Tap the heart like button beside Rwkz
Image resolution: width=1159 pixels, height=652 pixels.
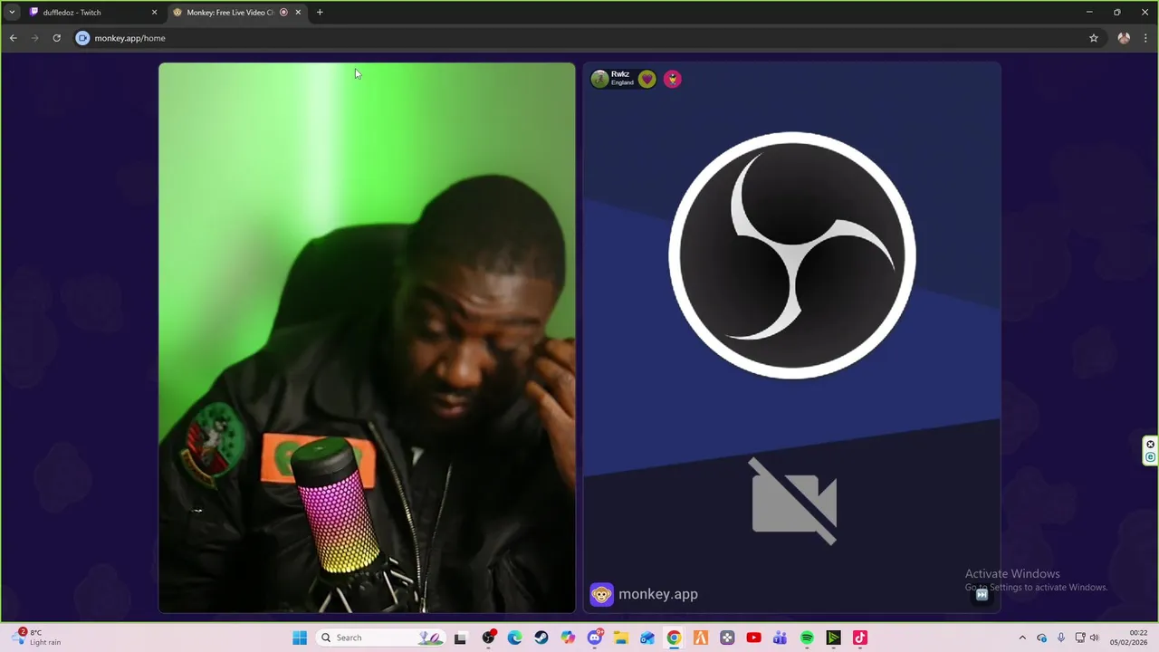pos(647,79)
